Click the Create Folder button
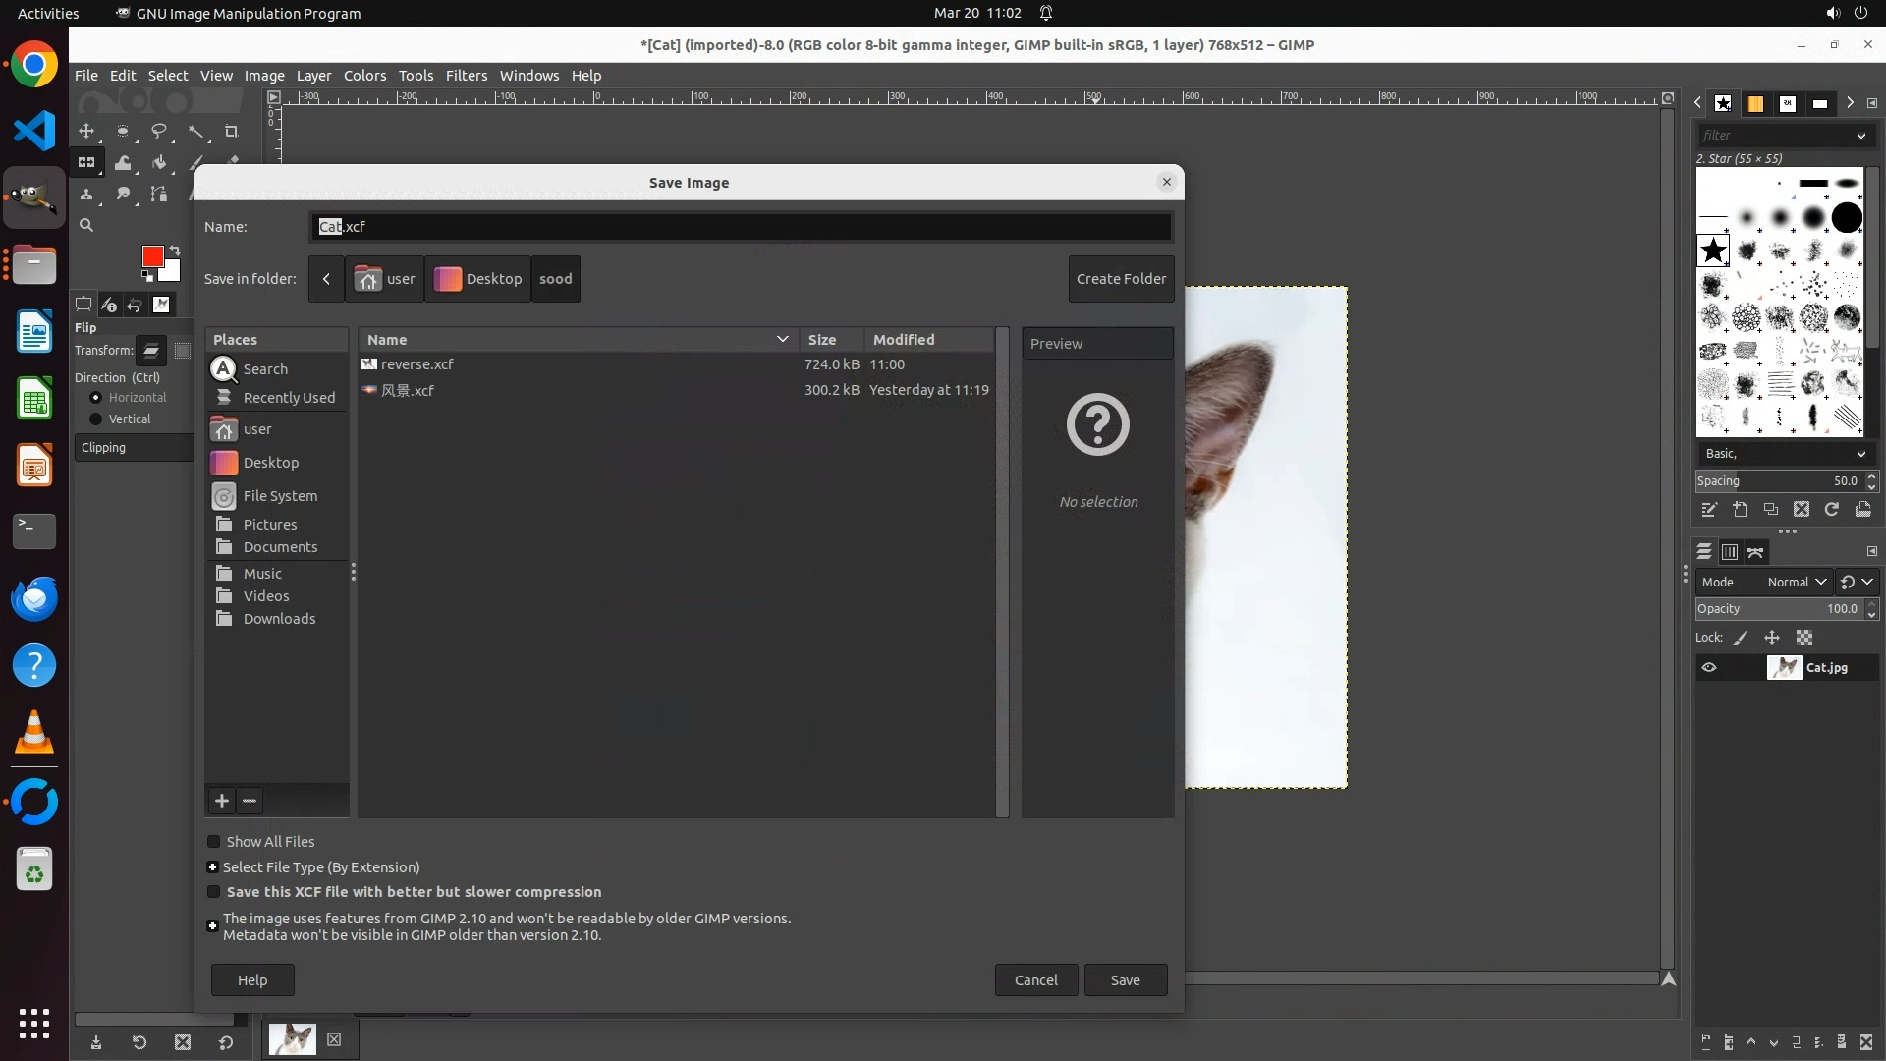 point(1121,279)
